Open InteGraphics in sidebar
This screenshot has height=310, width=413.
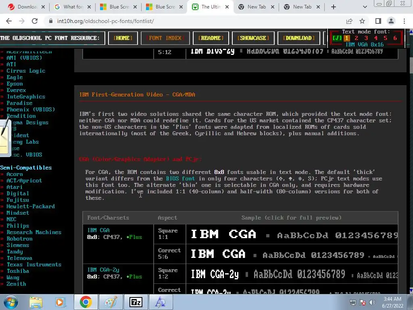pyautogui.click(x=26, y=96)
